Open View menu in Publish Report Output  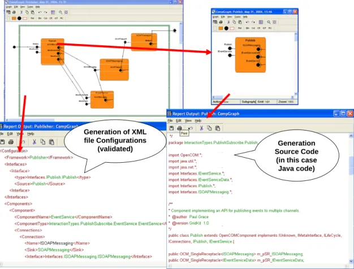click(188, 121)
